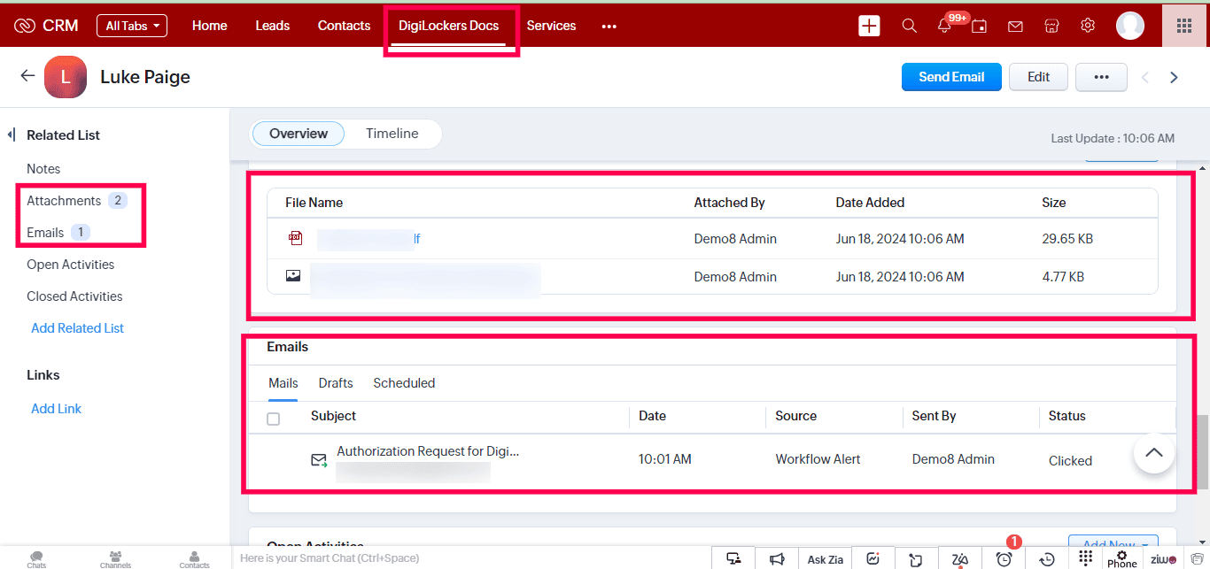Open the recent items history icon
Viewport: 1210px width, 569px height.
click(1047, 559)
